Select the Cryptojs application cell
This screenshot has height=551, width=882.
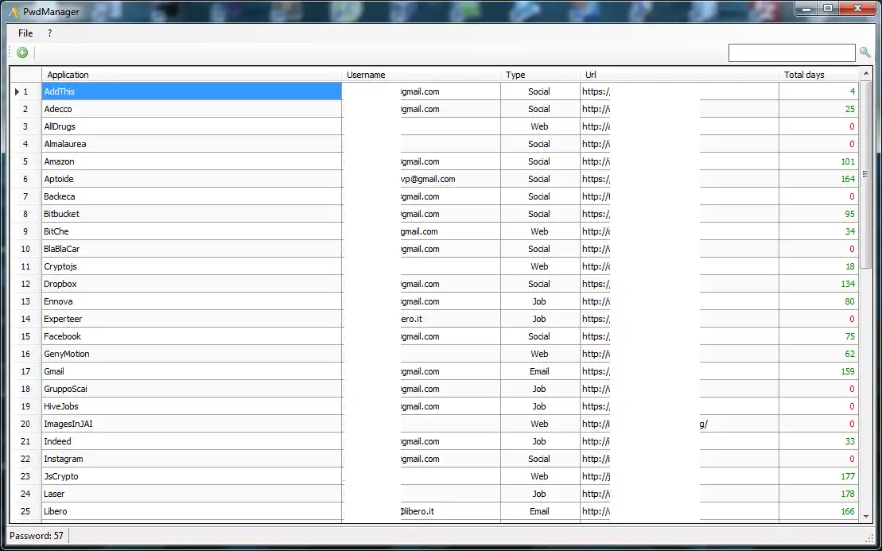[x=191, y=266]
